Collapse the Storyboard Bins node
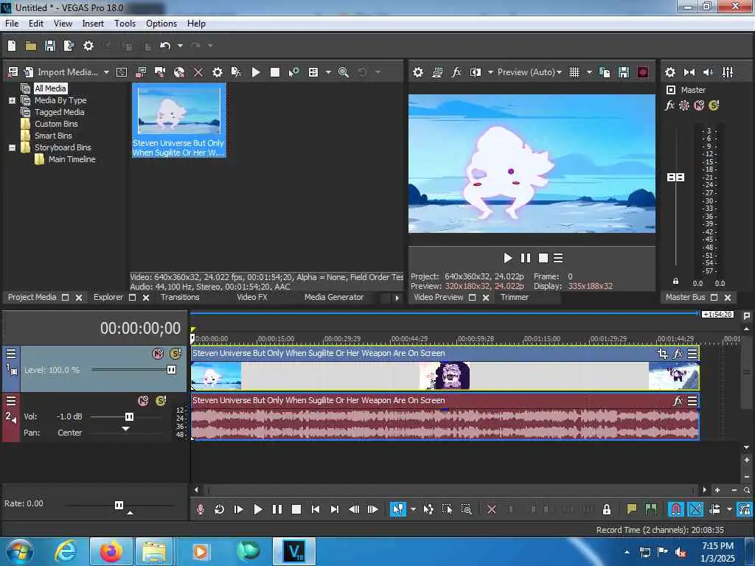The image size is (755, 566). point(12,147)
